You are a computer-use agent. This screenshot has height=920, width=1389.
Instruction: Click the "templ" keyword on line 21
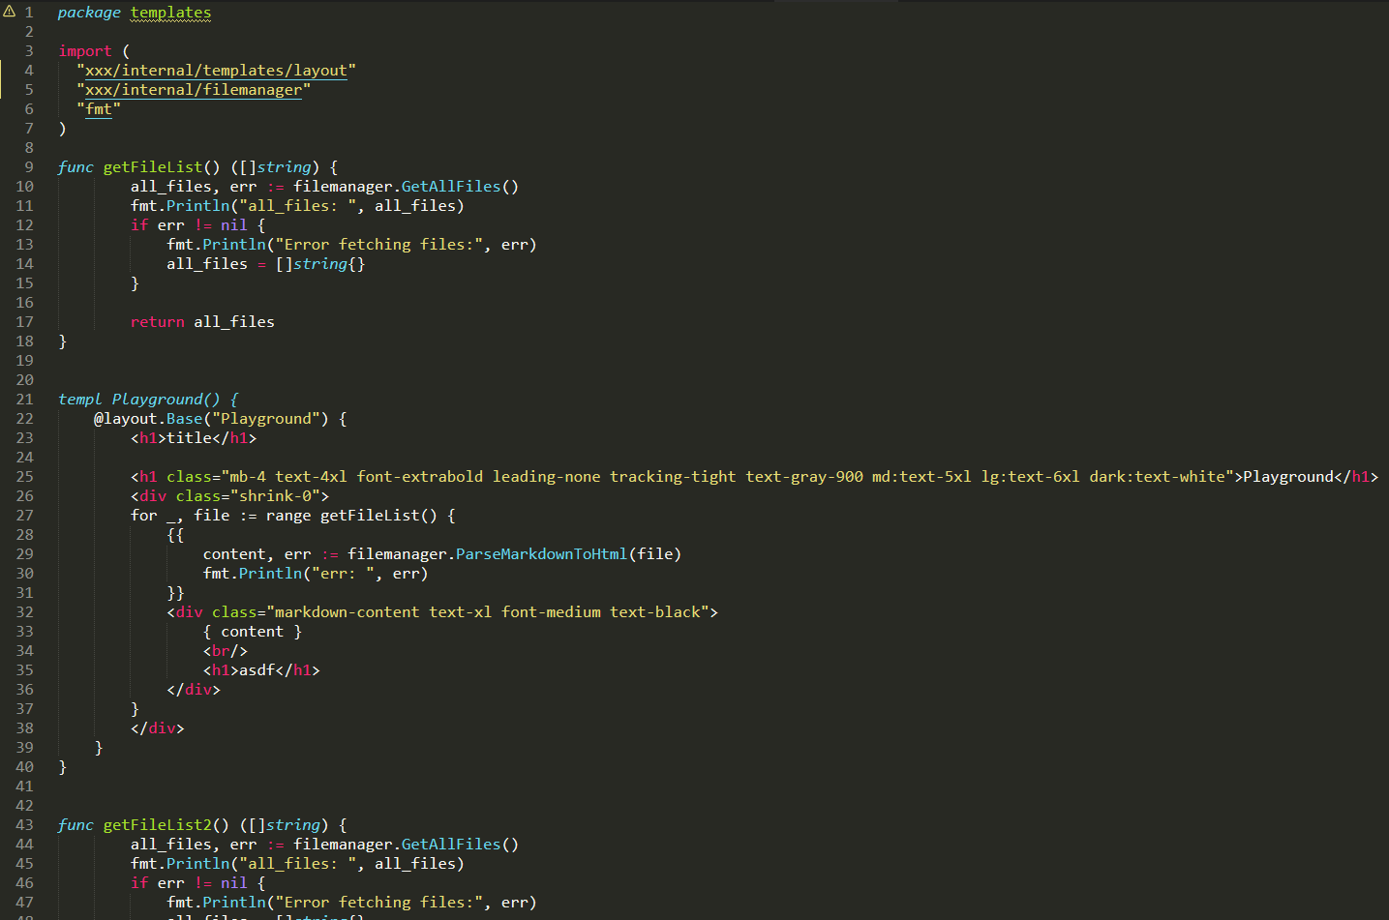[79, 400]
